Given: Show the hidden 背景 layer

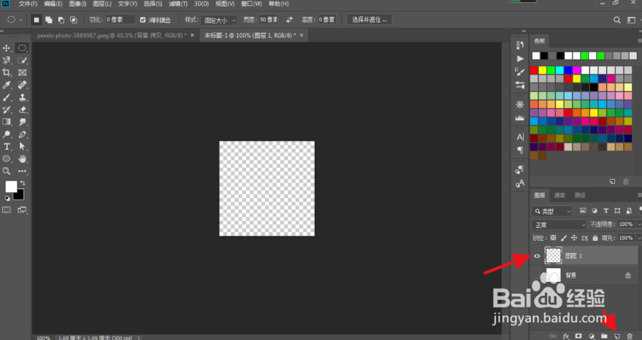Looking at the screenshot, I should coord(537,275).
